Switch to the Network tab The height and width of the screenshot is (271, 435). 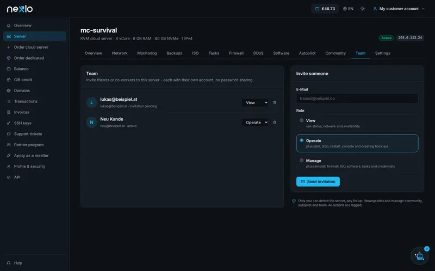[x=120, y=53]
